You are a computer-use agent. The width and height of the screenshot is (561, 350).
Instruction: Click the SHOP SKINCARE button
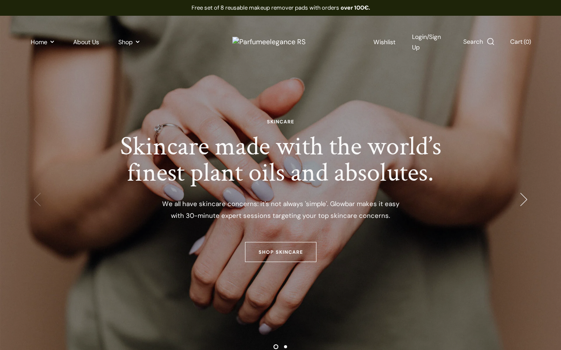[x=280, y=252]
